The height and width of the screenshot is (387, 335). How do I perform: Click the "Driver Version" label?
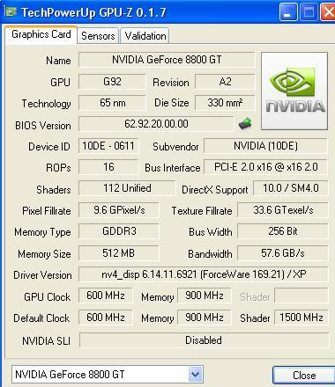(x=42, y=275)
